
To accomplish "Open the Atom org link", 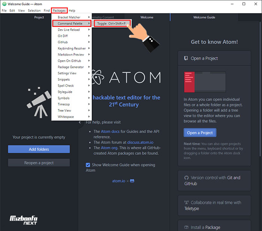I will pos(109,148).
